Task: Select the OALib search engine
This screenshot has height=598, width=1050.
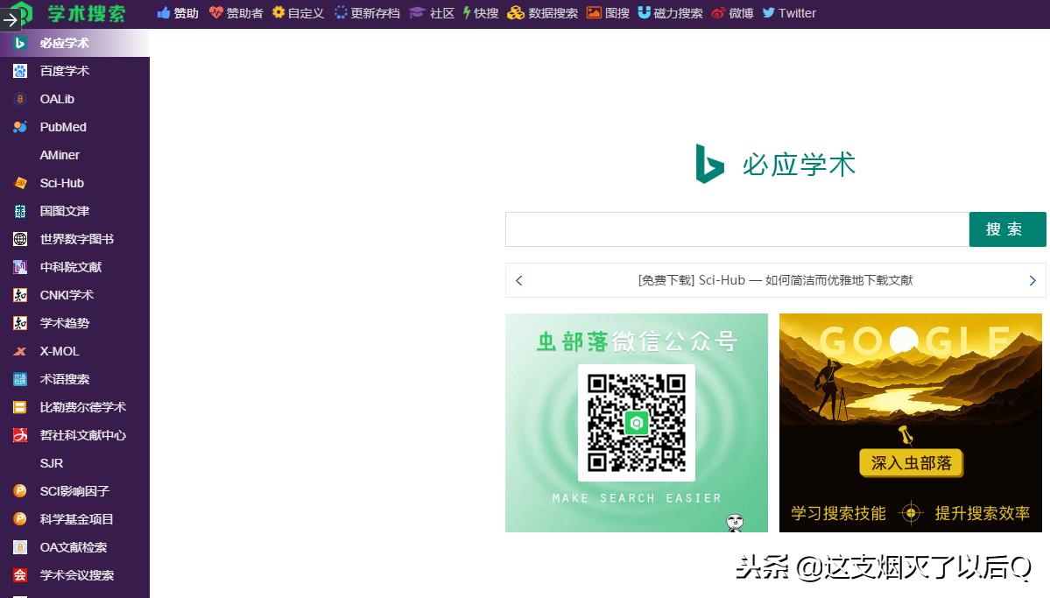Action: (55, 99)
